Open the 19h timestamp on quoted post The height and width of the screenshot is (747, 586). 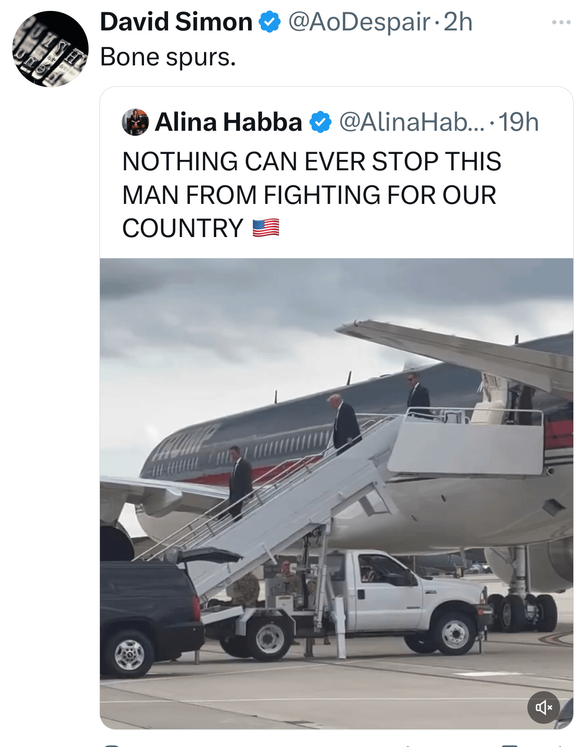point(518,122)
